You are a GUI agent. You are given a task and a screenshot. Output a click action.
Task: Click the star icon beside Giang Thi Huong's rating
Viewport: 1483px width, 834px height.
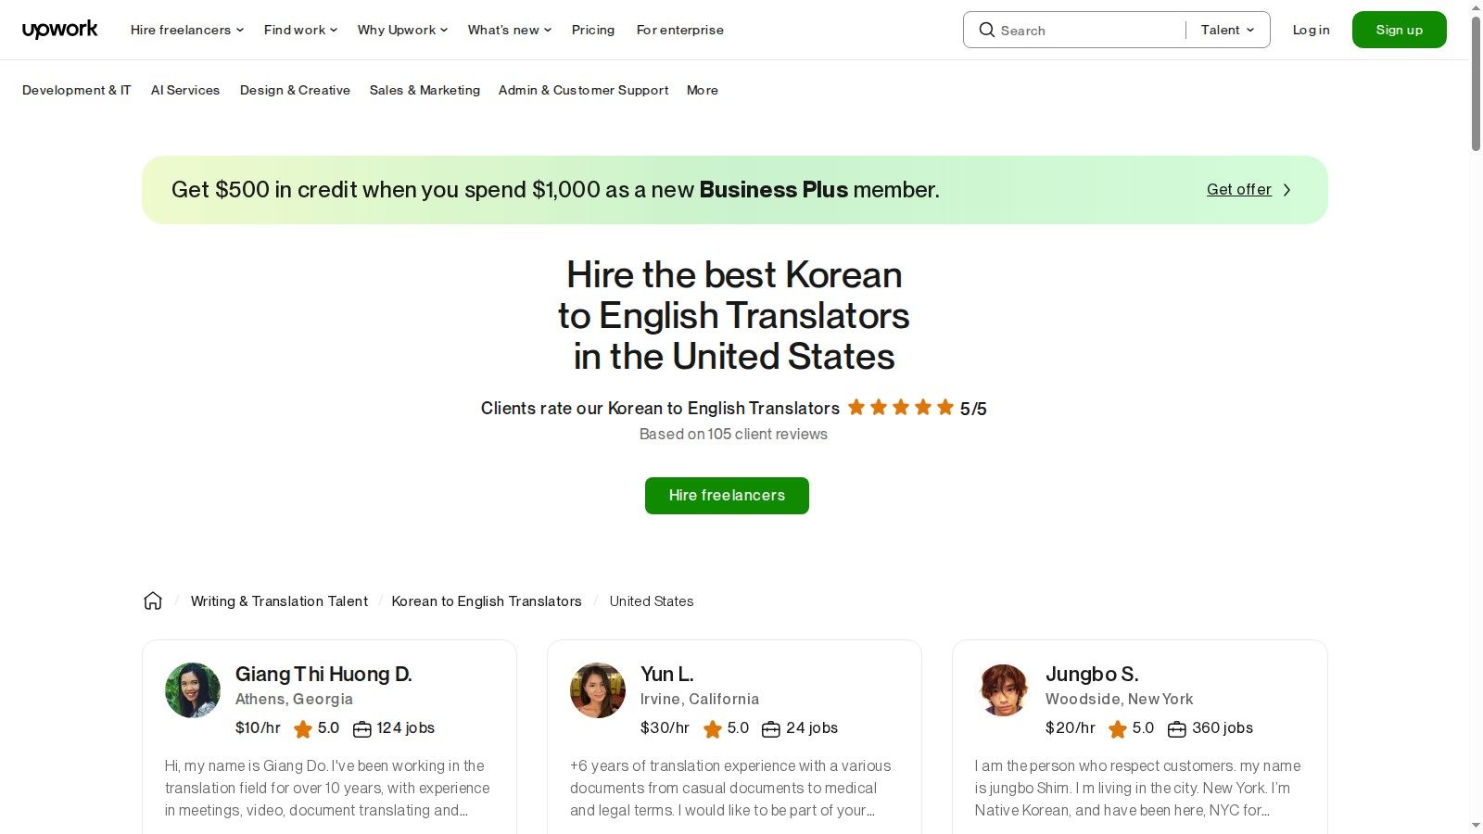point(302,728)
